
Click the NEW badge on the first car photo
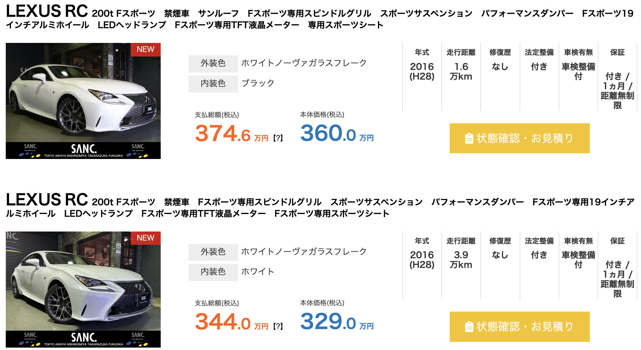tap(146, 49)
